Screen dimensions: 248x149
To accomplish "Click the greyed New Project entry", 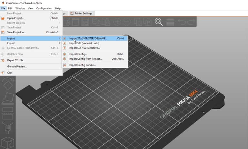I will click(x=31, y=14).
